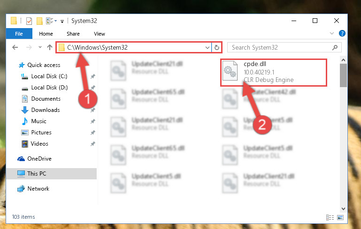This screenshot has width=361, height=229.
Task: Click the Back navigation arrow
Action: 15,47
